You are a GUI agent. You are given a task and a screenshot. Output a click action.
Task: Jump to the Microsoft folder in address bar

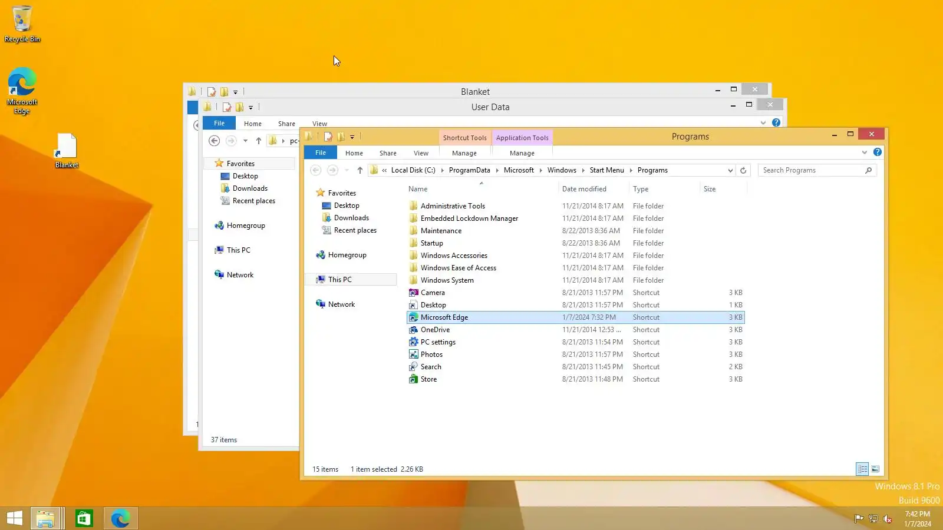pyautogui.click(x=519, y=170)
